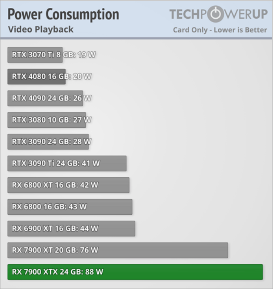Viewport: 273px width, 289px height.
Task: Click the RX 6800 16 GB bar
Action: coord(70,207)
